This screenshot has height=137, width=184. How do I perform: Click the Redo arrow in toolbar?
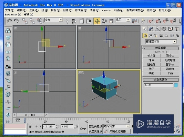[16, 21]
